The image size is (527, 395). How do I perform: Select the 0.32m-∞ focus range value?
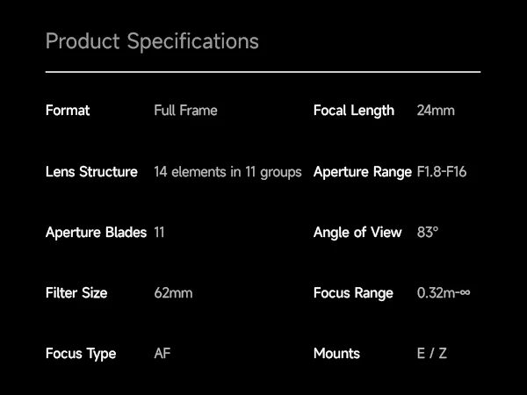(444, 293)
